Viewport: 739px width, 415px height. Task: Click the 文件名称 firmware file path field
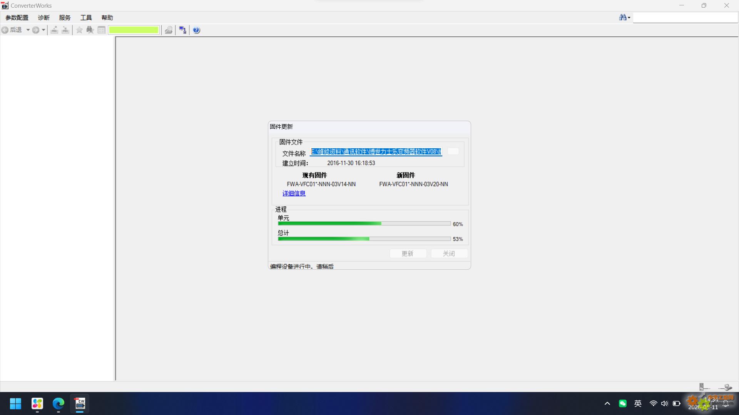376,152
